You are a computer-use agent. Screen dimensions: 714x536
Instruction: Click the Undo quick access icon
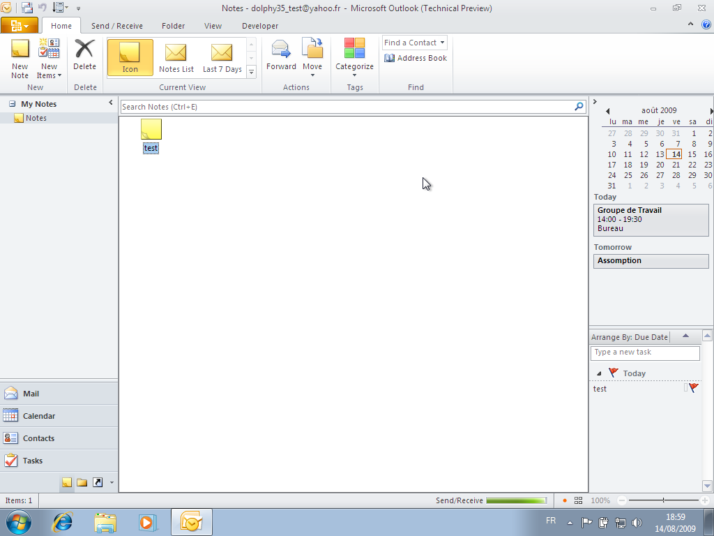tap(43, 8)
